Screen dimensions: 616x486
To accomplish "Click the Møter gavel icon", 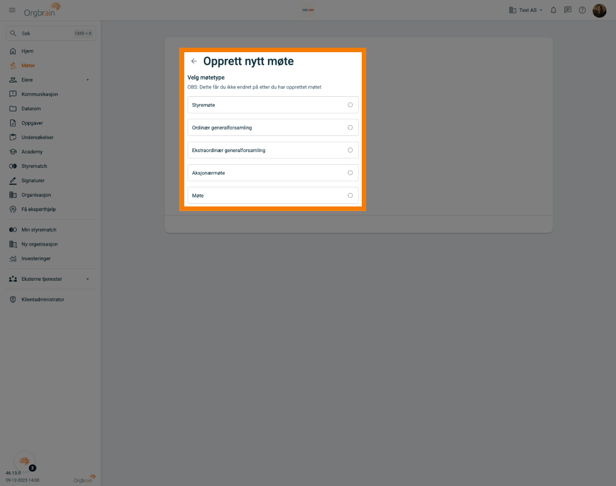I will [13, 66].
